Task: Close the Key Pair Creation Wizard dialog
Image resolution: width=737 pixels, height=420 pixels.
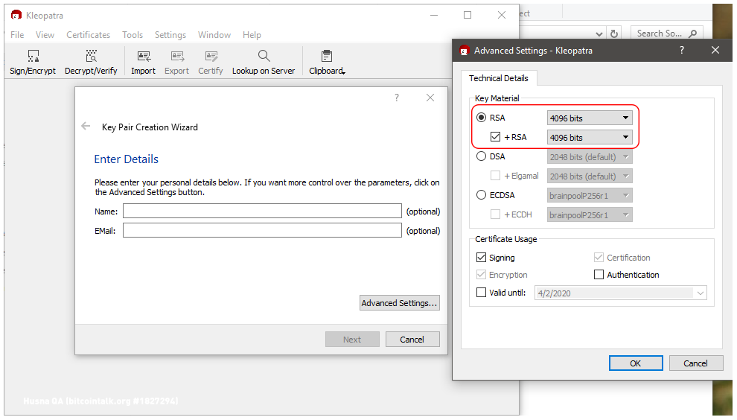Action: (x=430, y=98)
